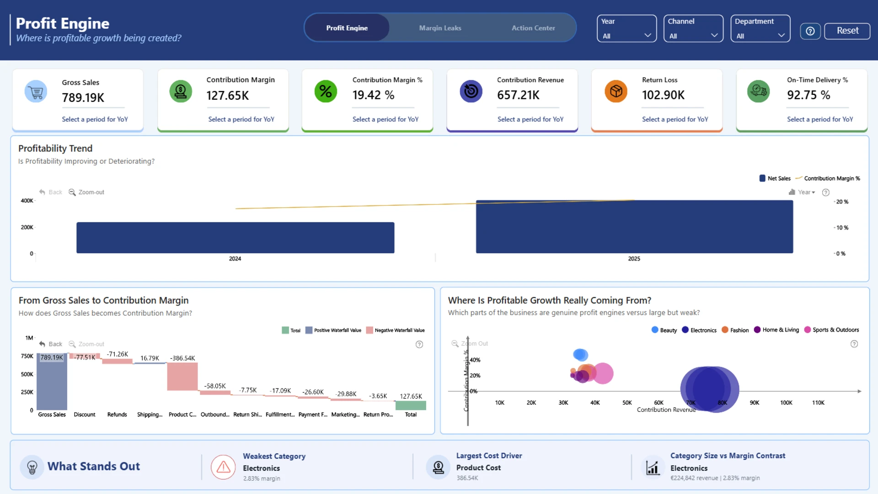Toggle the Electronics legend item
The height and width of the screenshot is (494, 878).
(699, 330)
